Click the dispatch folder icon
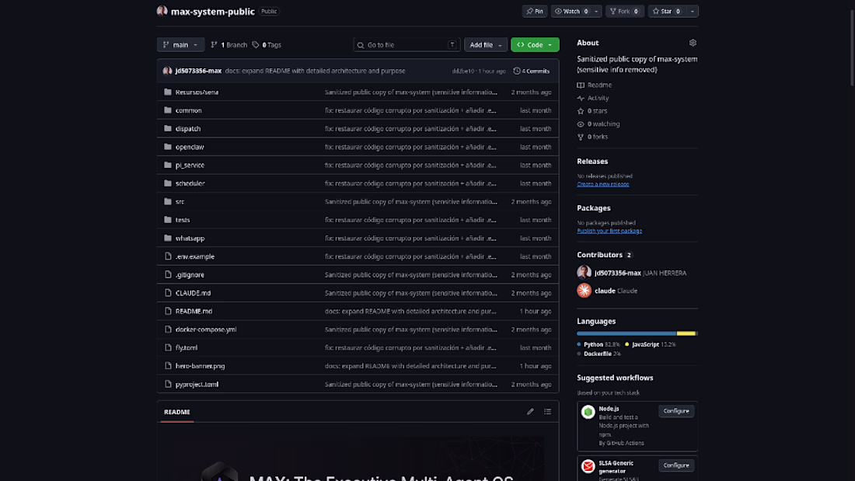The height and width of the screenshot is (481, 855). click(167, 128)
